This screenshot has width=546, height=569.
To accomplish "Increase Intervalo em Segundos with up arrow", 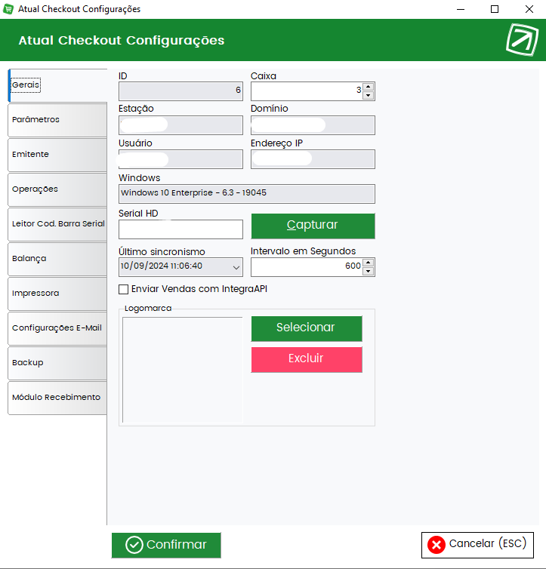I will coord(368,263).
